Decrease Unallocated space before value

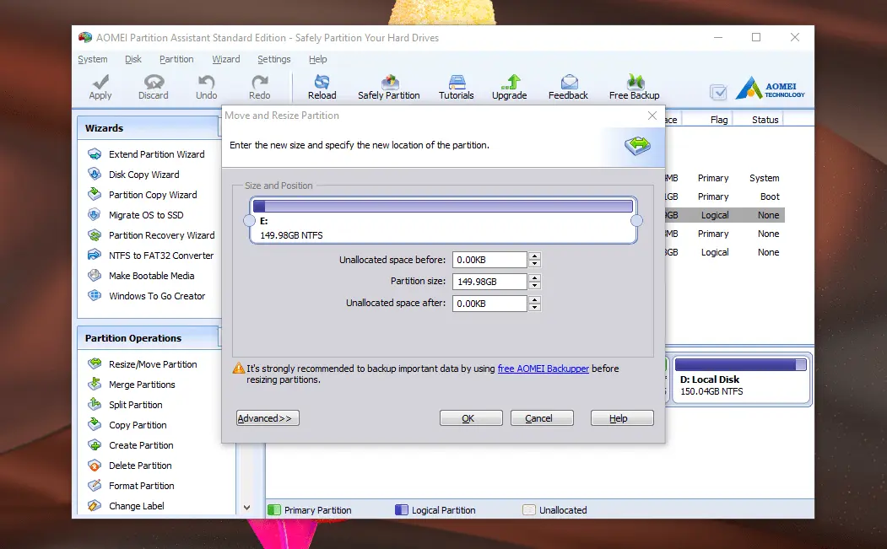534,264
